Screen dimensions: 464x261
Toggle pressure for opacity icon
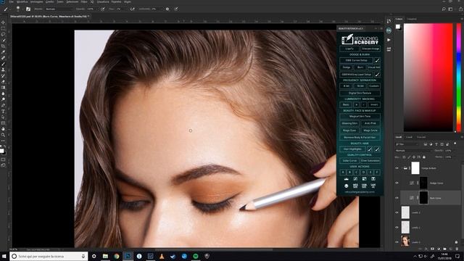click(103, 9)
